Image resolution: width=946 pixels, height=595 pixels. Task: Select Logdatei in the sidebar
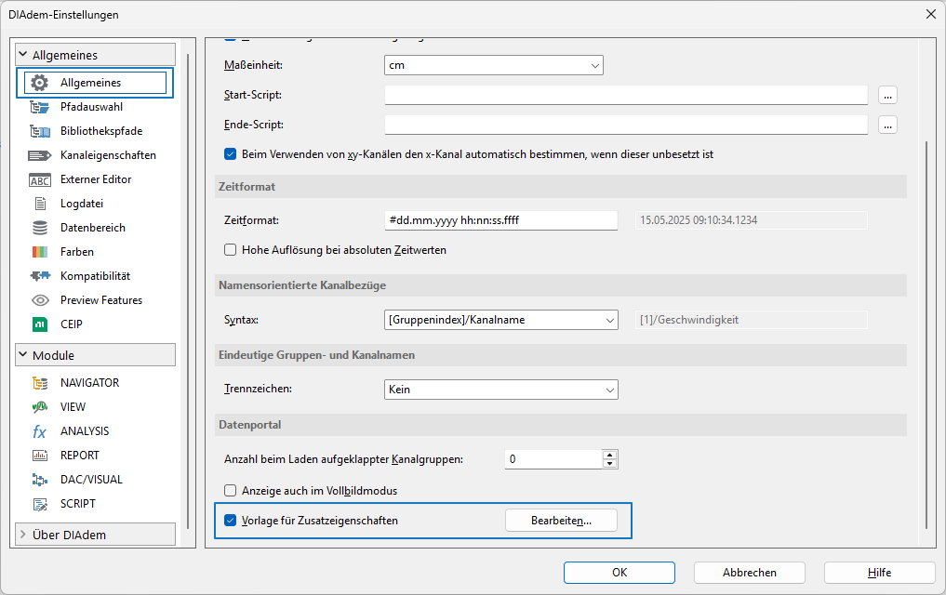[82, 204]
